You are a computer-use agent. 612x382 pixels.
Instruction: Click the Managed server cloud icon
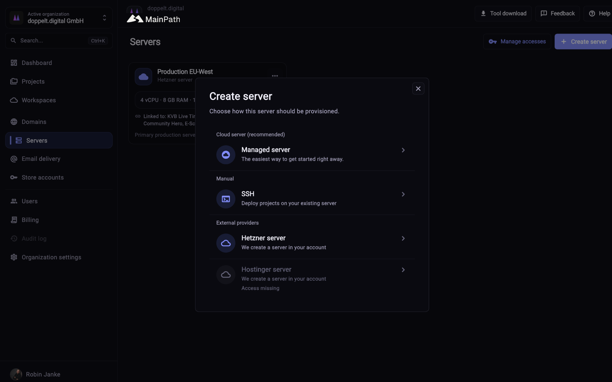[226, 154]
